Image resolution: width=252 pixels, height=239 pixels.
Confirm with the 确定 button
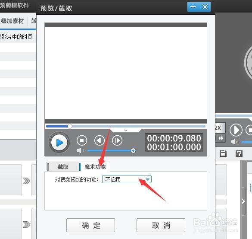(x=90, y=225)
